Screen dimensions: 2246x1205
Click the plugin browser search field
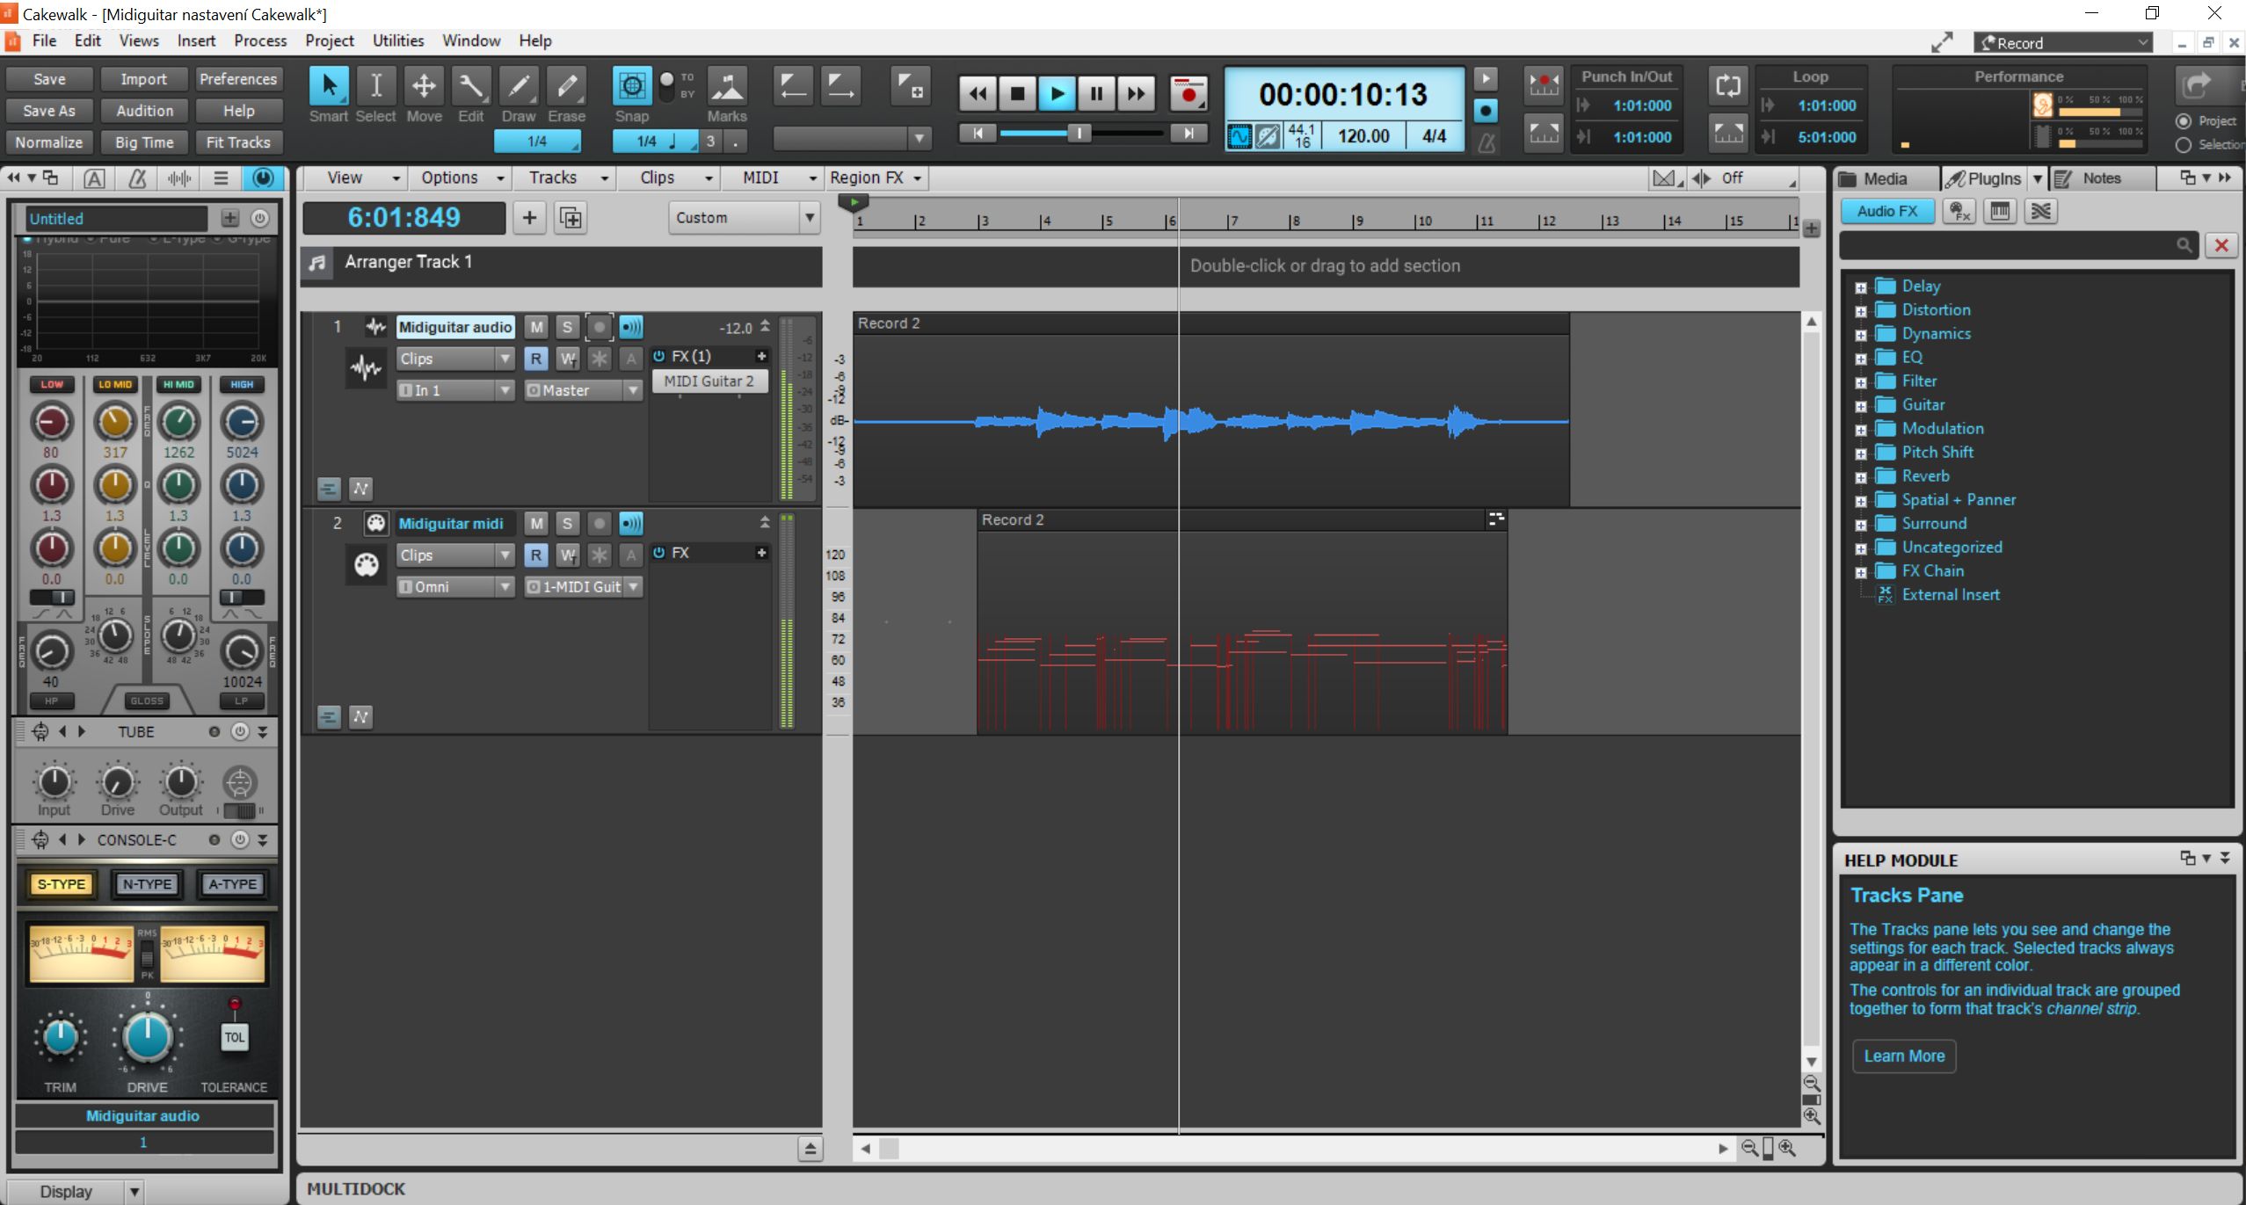tap(2009, 245)
